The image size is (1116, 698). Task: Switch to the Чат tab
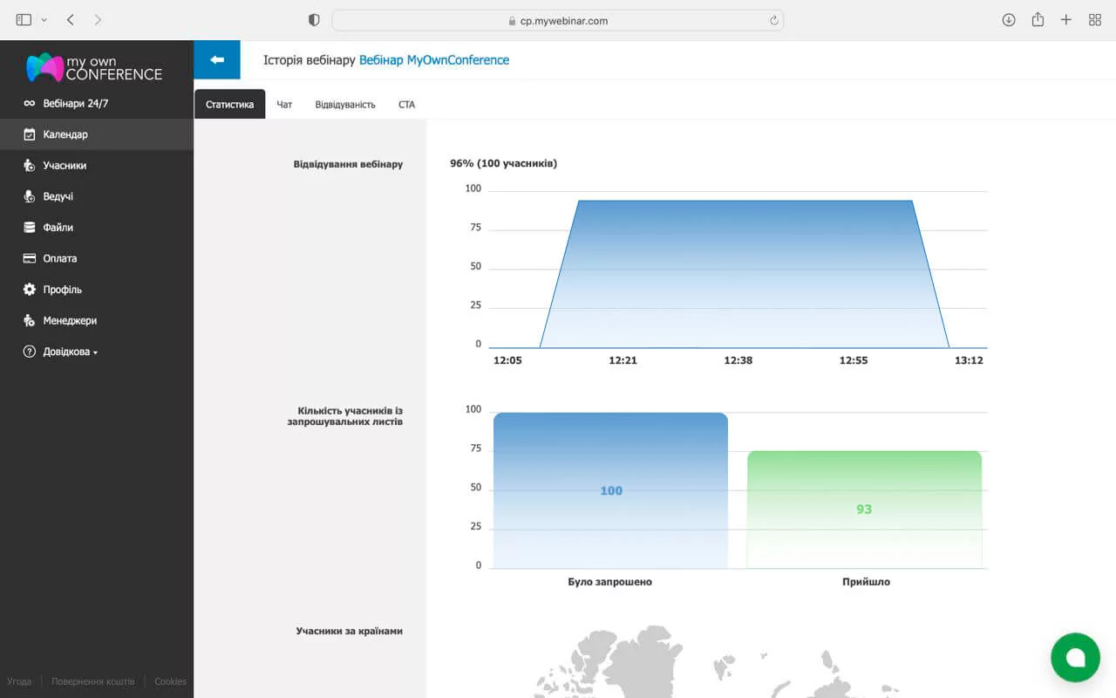pyautogui.click(x=284, y=105)
